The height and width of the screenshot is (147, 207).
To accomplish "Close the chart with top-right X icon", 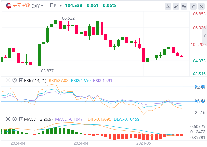I will pyautogui.click(x=201, y=6).
